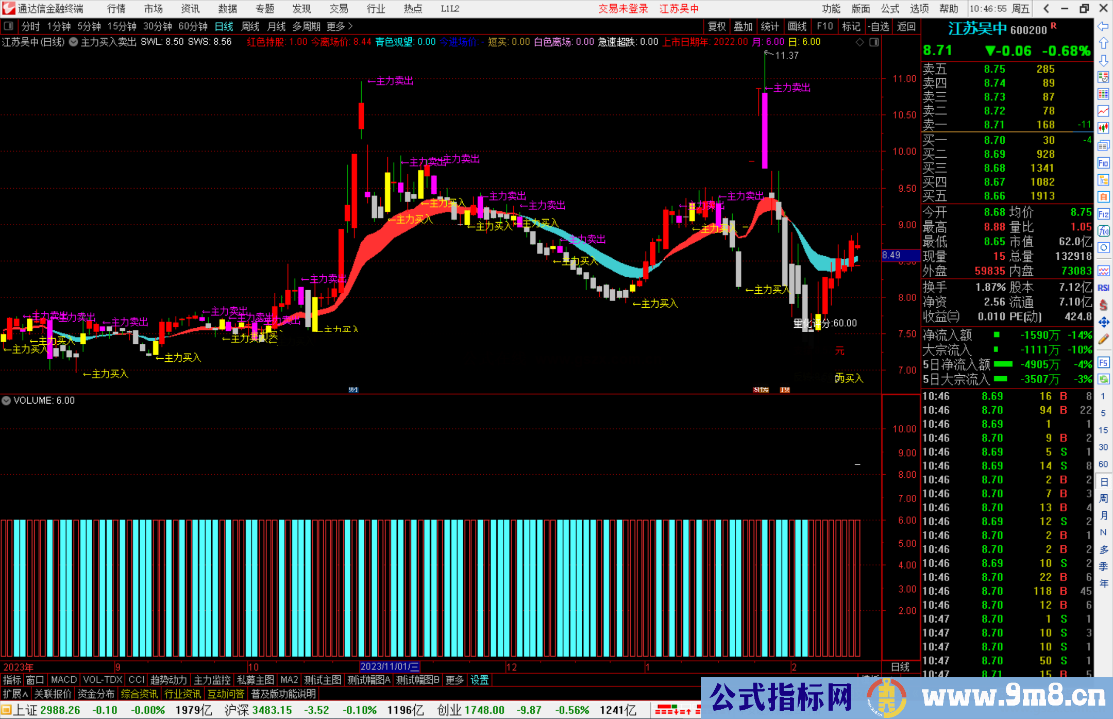Select the 季 quarterly period in sidebar
Image resolution: width=1113 pixels, height=719 pixels.
[x=1103, y=566]
